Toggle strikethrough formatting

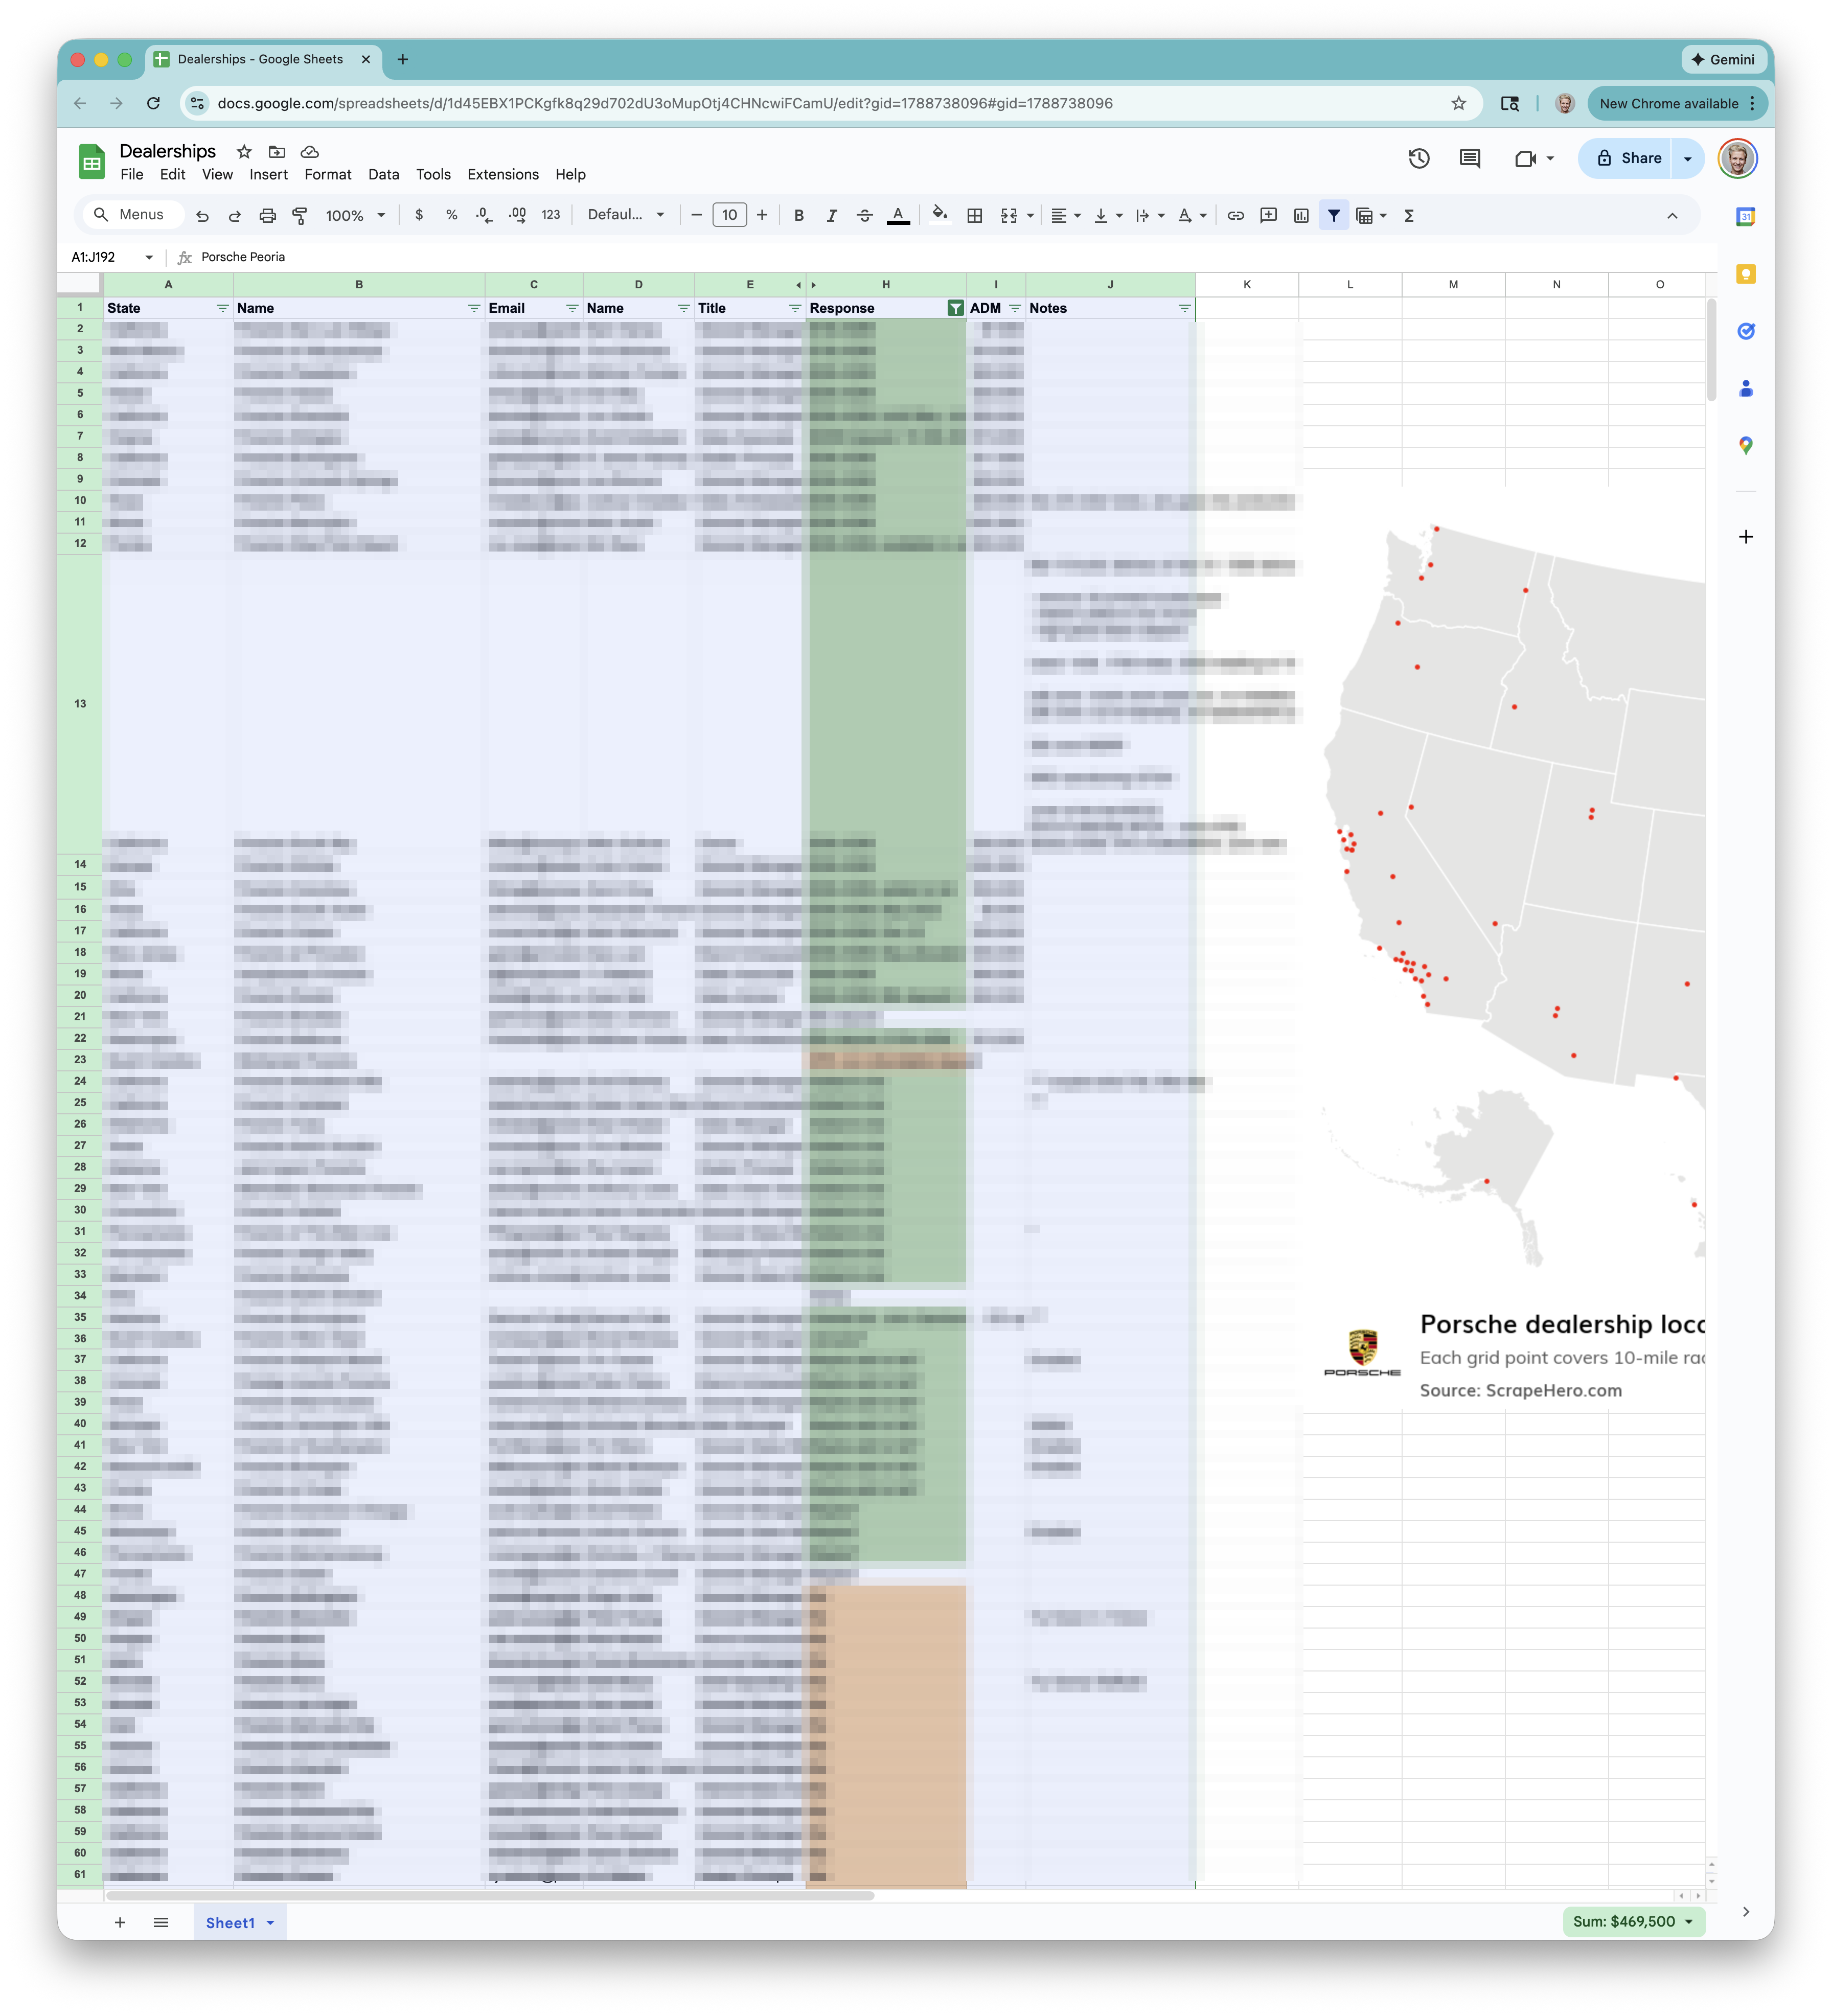(864, 215)
